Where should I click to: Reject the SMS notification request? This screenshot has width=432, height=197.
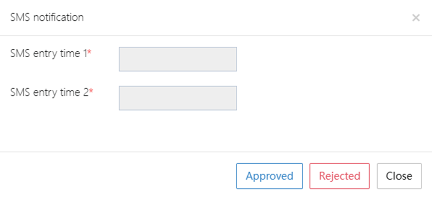click(340, 176)
